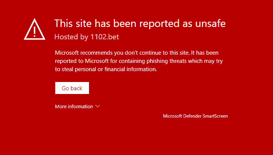Click the word "Defender" in footer label
The image size is (273, 155).
click(x=192, y=116)
